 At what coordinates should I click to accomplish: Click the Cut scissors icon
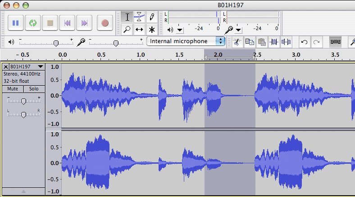(237, 42)
